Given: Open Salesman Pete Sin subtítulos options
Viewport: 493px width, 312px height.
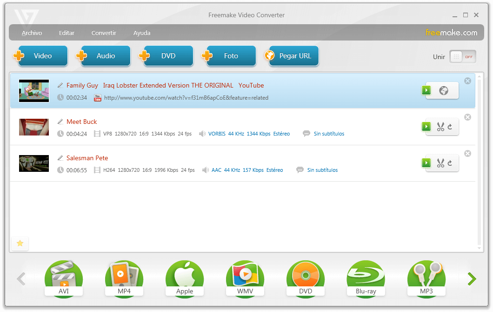Looking at the screenshot, I should coord(323,170).
